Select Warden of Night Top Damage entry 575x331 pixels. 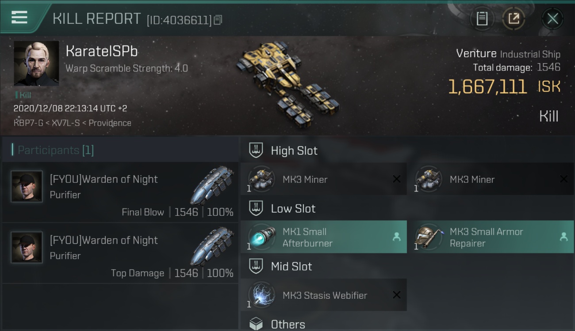[120, 253]
